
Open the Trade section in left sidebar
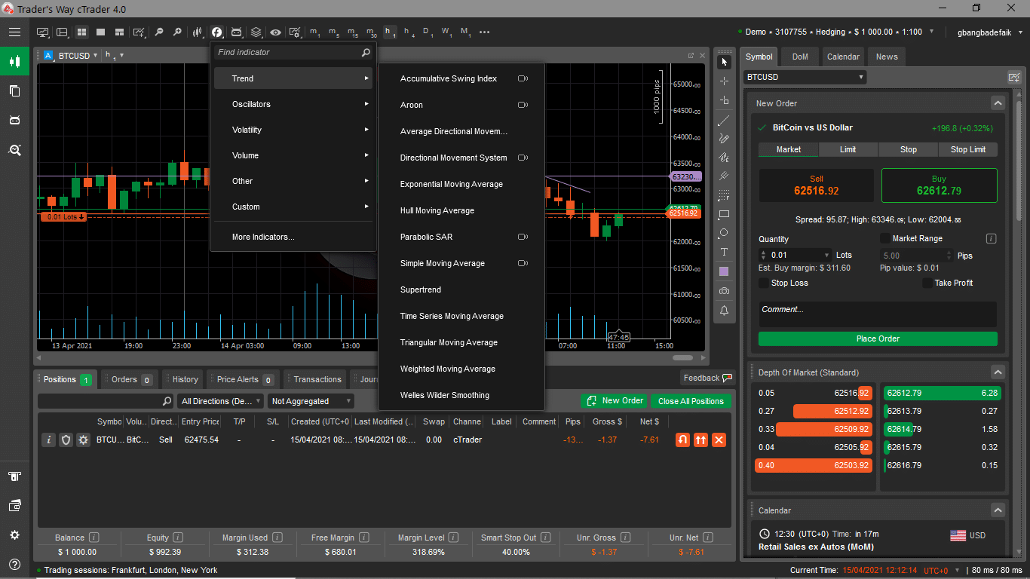click(14, 61)
